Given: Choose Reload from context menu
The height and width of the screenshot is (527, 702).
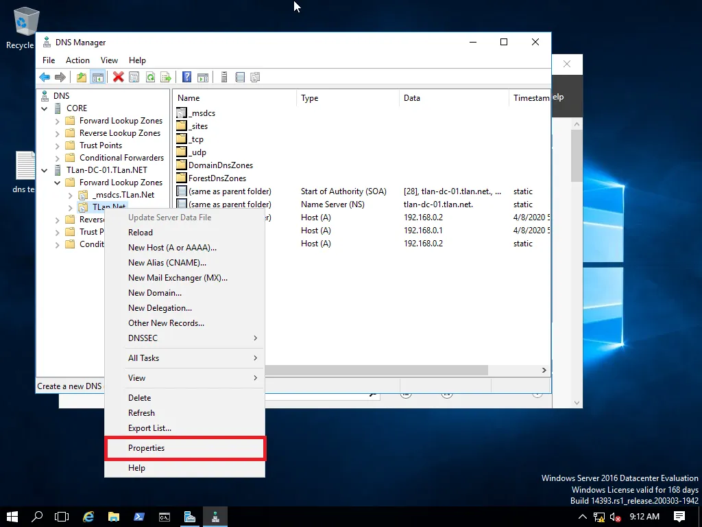Looking at the screenshot, I should click(x=185, y=232).
